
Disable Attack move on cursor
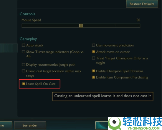(93, 52)
